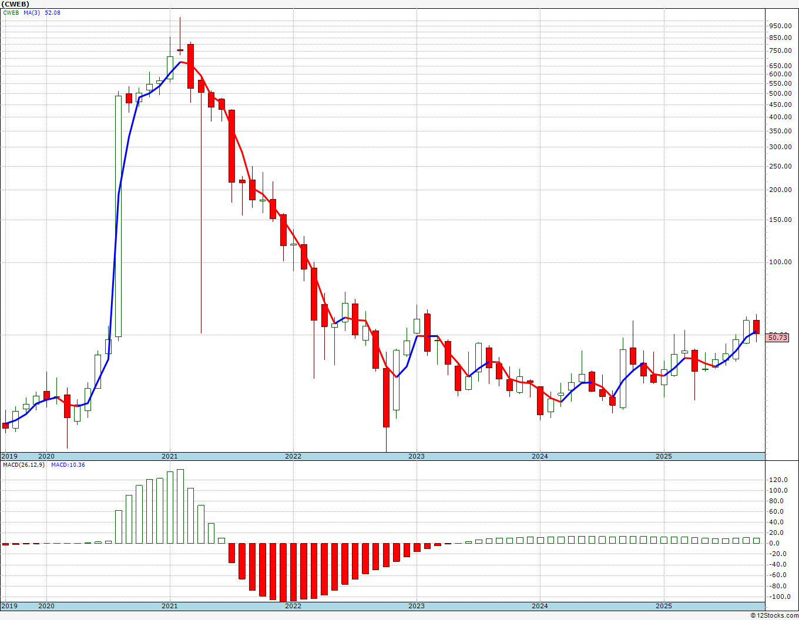Click 2021 on the MACD panel time axis
799x620 pixels.
[x=169, y=606]
